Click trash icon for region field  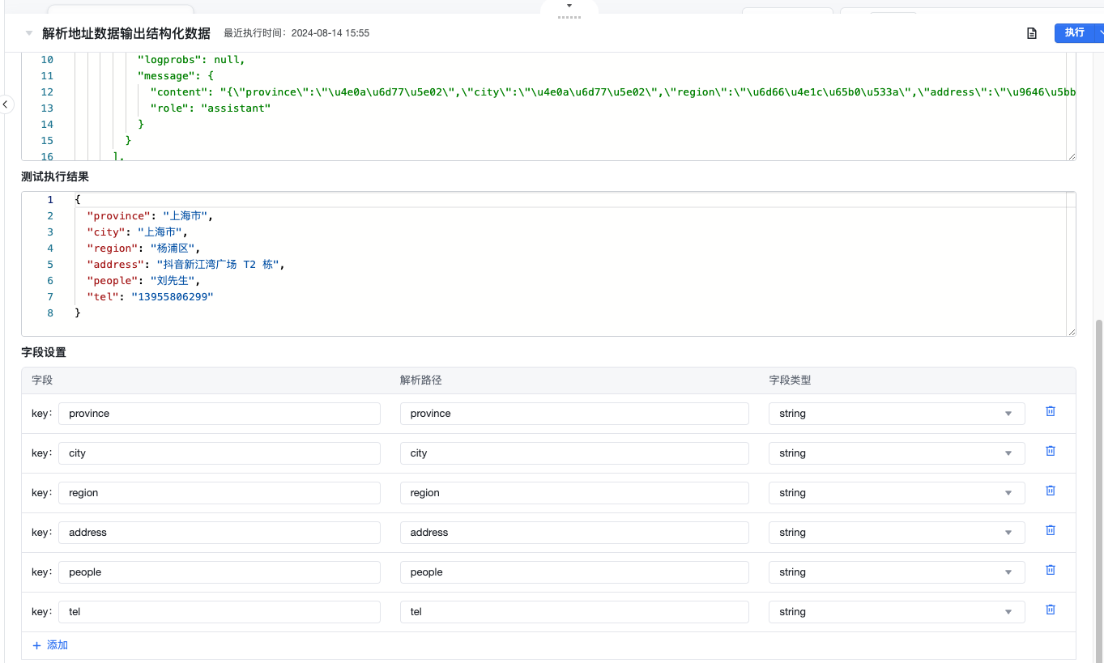1050,491
